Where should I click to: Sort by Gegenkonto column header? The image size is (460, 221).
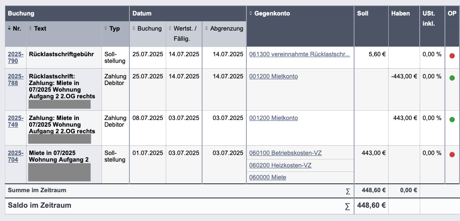click(x=269, y=13)
